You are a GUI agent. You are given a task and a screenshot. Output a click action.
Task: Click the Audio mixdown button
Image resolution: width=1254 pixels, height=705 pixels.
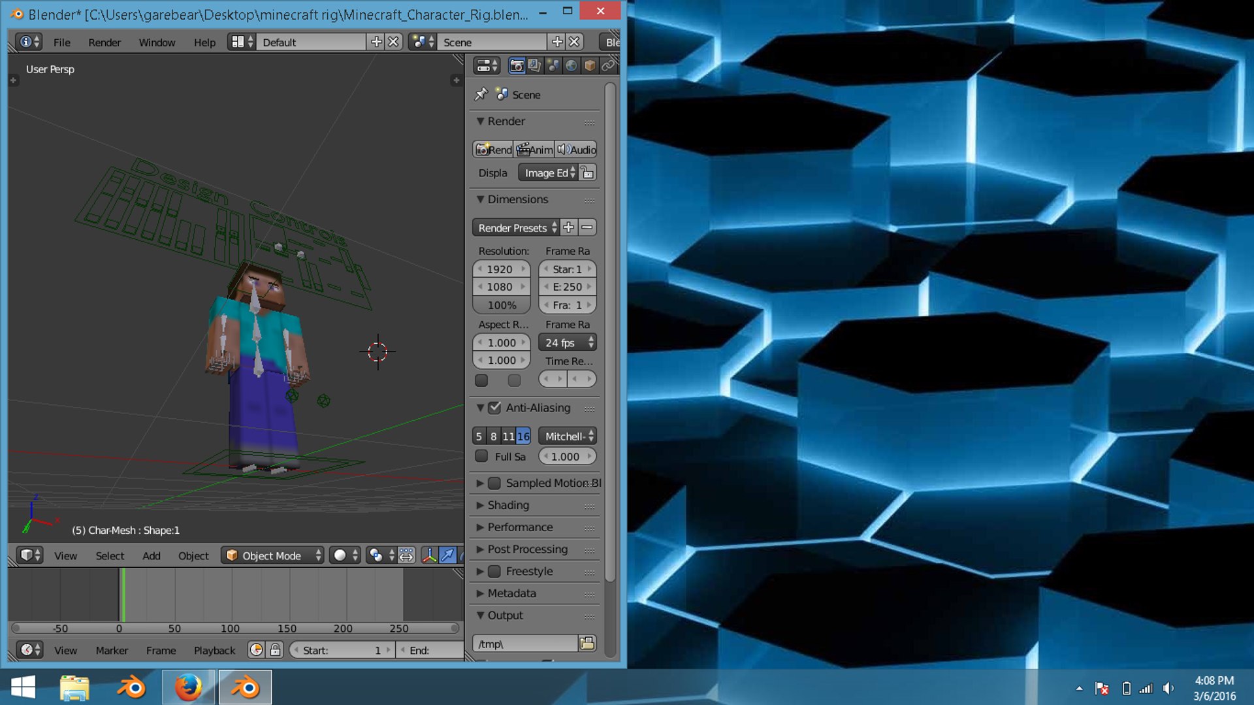click(576, 149)
